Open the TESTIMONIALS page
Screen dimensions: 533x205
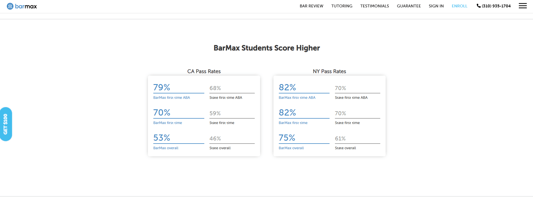tap(374, 6)
